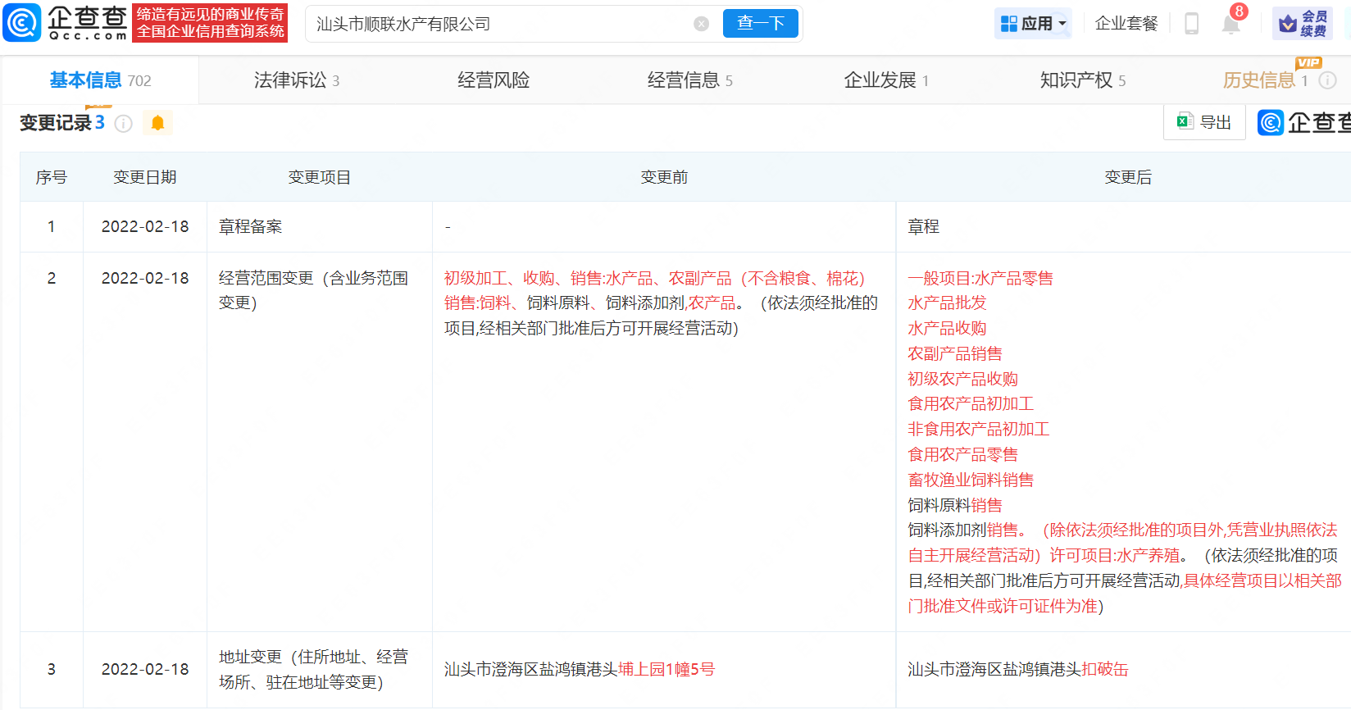This screenshot has height=710, width=1351.
Task: Click the info icon beside 变更记录
Action: 124,123
